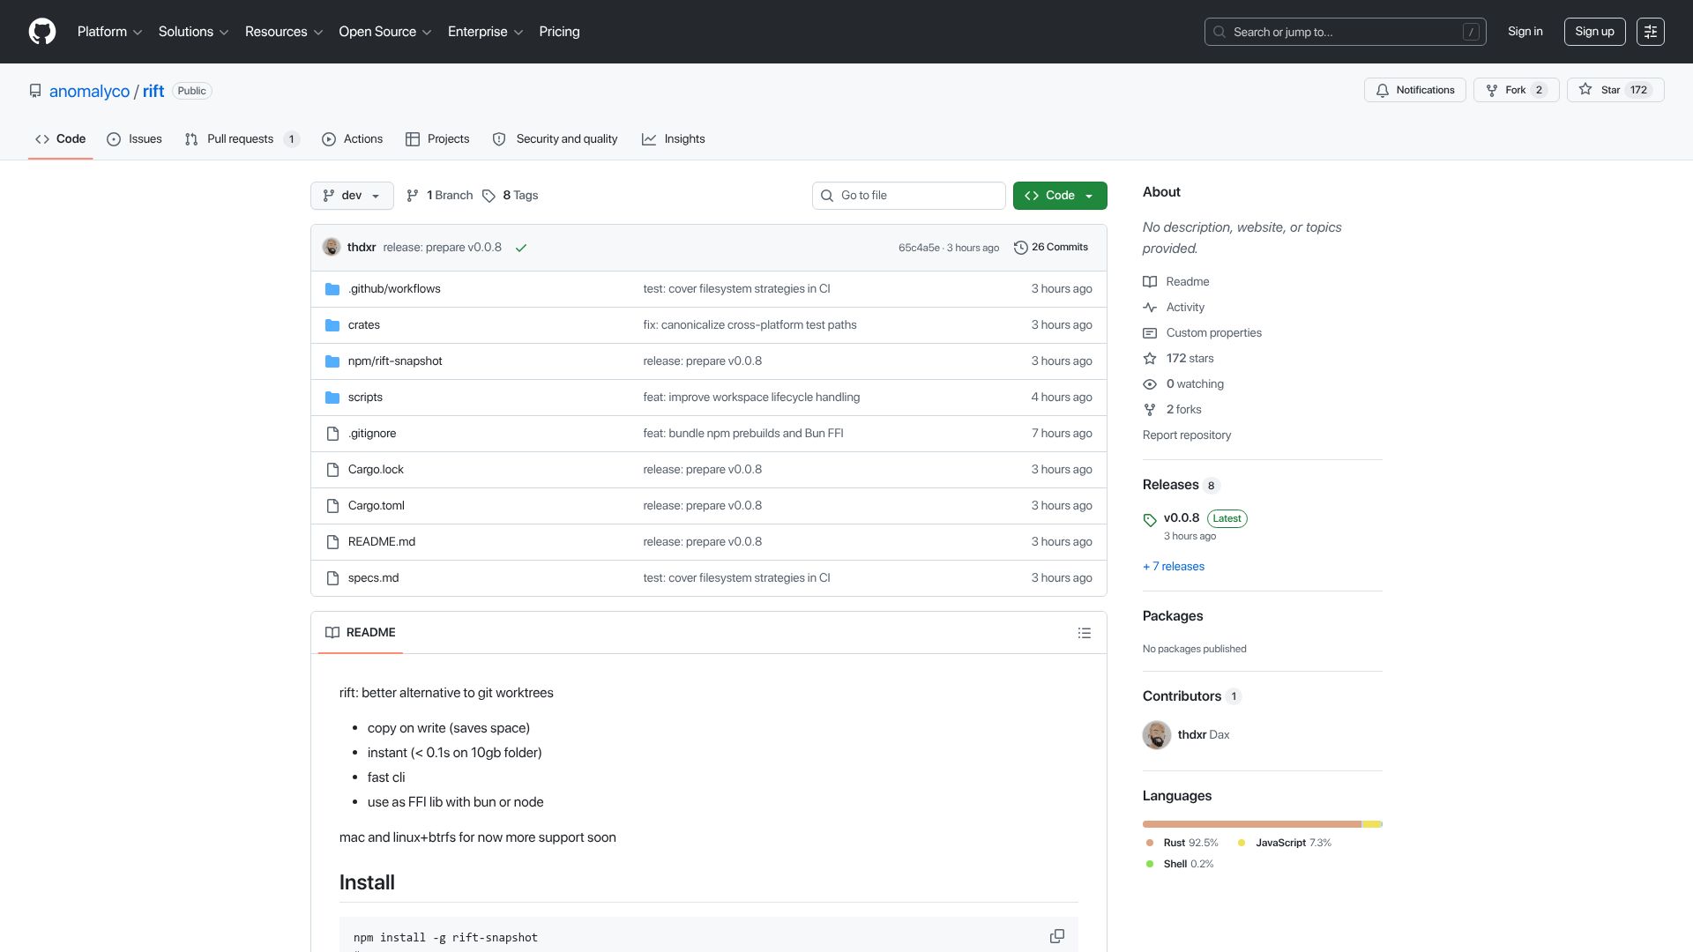
Task: Click the appearance settings icon beside Sign up
Action: [x=1650, y=32]
